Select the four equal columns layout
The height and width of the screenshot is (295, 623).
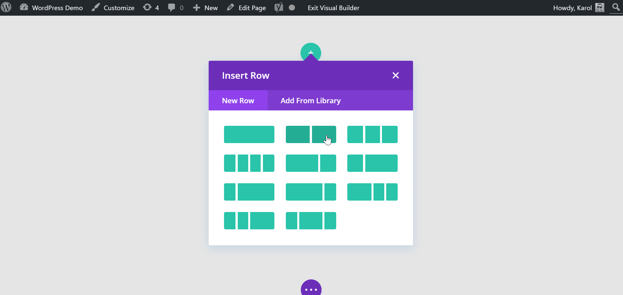(x=249, y=163)
